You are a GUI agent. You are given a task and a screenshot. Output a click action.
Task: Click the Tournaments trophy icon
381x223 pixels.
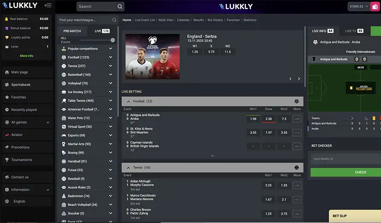[x=7, y=160]
